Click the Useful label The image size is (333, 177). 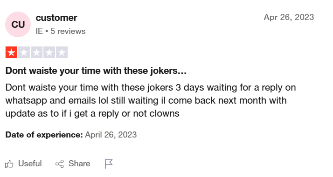click(30, 164)
